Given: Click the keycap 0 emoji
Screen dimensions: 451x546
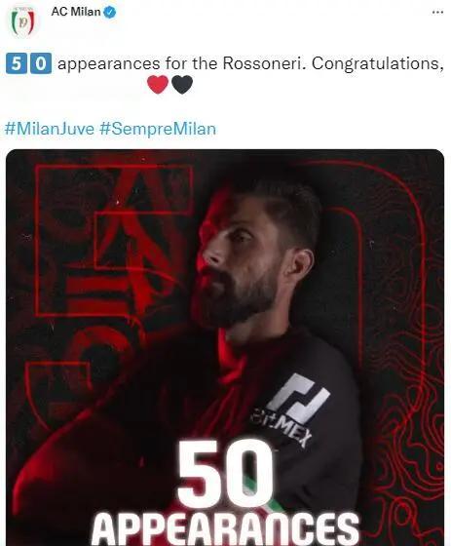Looking at the screenshot, I should [x=41, y=63].
